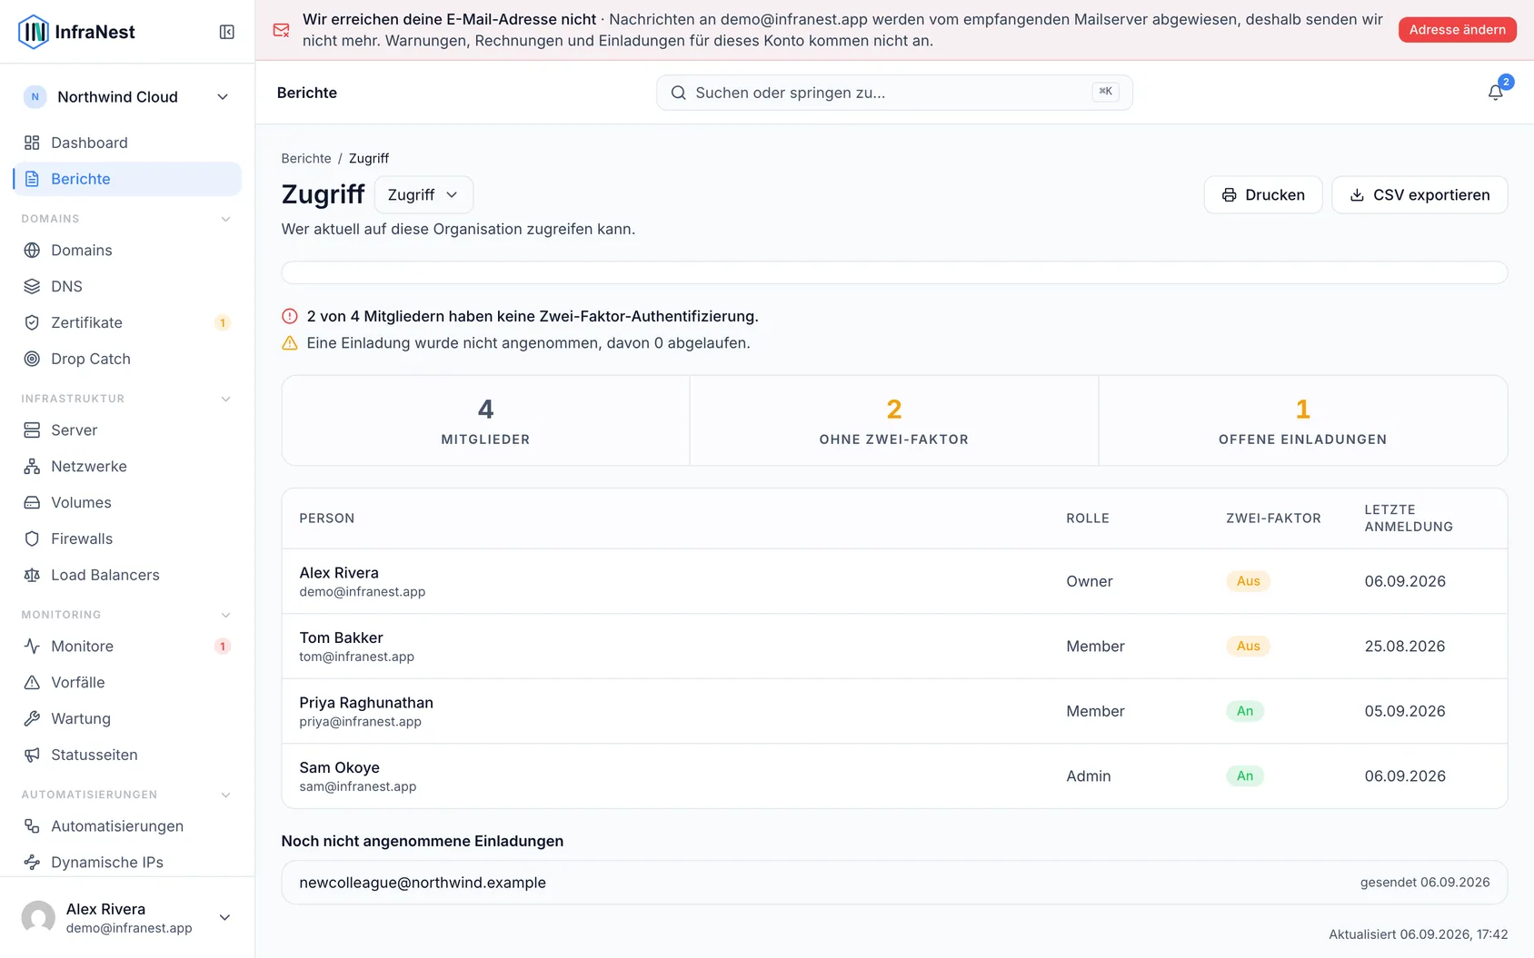Screen dimensions: 1534x958
Task: Open the notifications bell
Action: [1495, 93]
